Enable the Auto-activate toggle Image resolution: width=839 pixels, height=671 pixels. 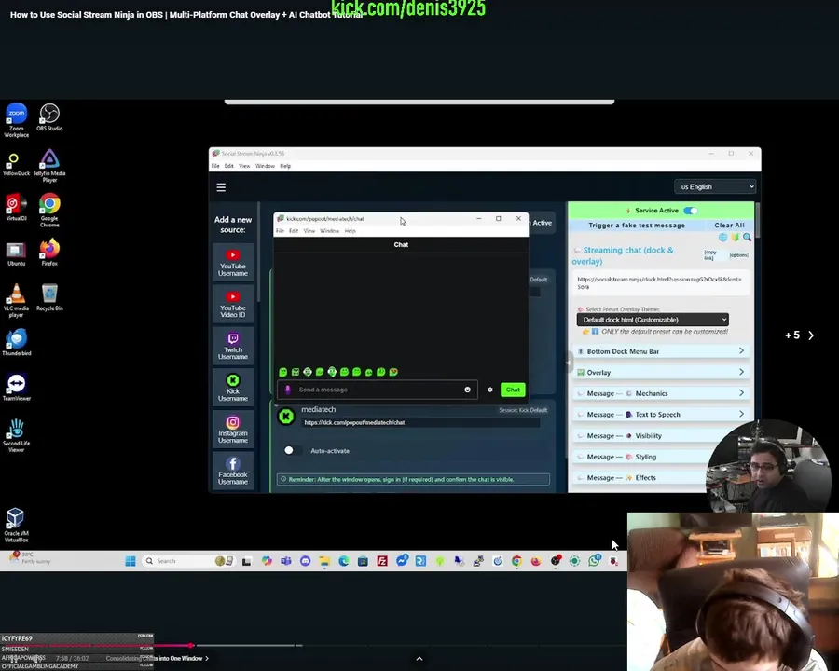293,450
